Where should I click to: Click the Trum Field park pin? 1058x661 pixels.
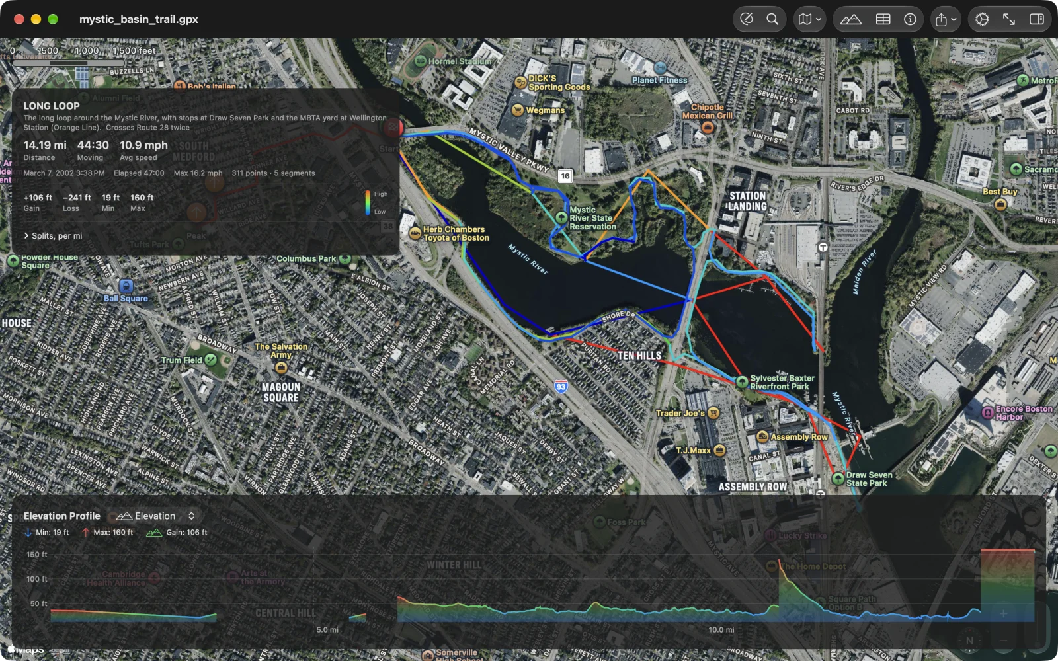210,360
